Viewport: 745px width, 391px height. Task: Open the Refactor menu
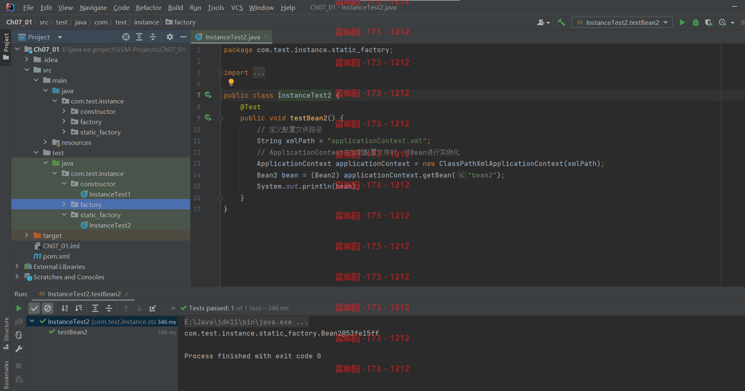click(x=148, y=7)
